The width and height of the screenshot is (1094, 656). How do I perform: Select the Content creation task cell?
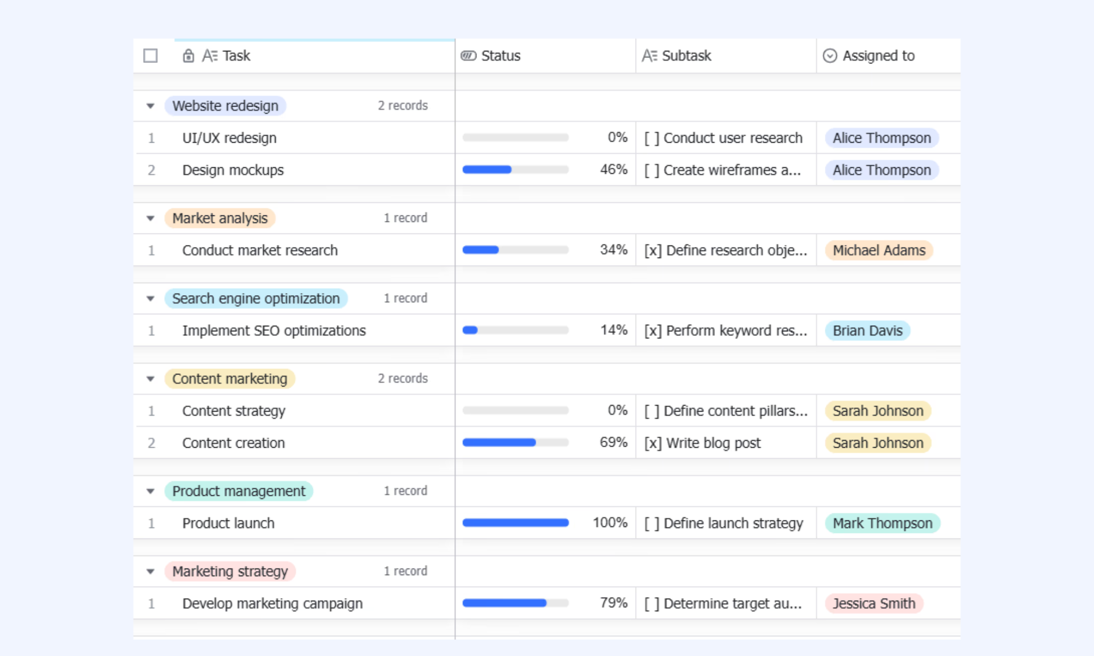point(294,443)
